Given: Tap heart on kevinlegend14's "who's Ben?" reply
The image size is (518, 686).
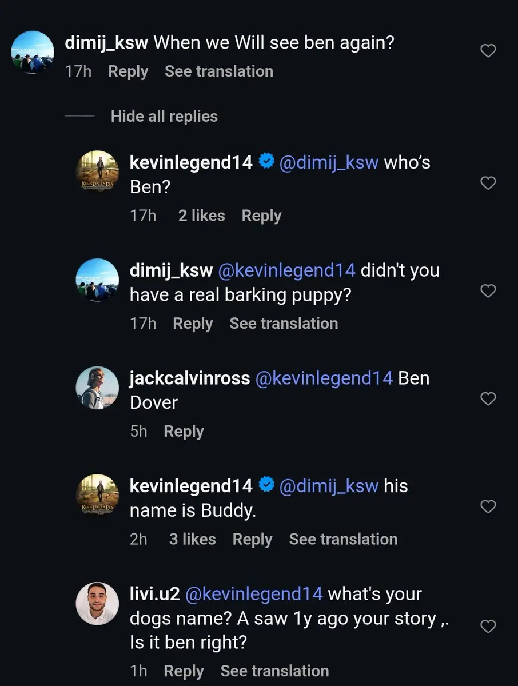Looking at the screenshot, I should pyautogui.click(x=488, y=183).
